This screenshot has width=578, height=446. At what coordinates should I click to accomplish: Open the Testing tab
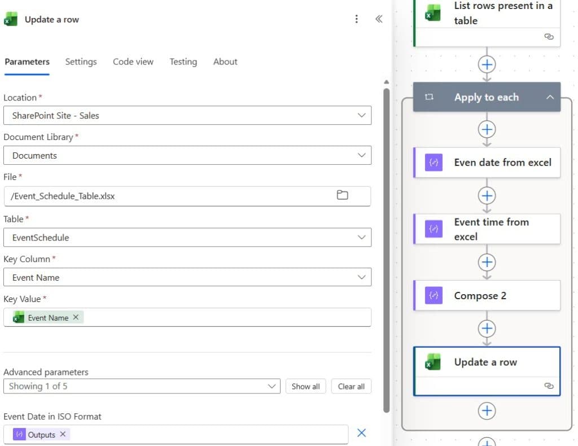183,62
